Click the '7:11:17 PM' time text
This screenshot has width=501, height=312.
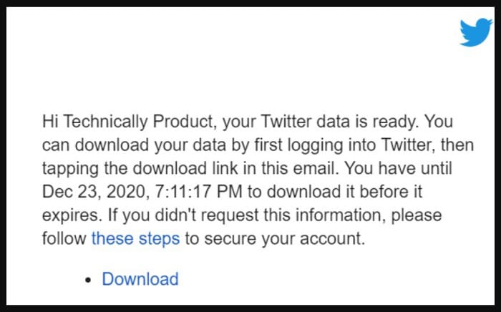tap(198, 192)
